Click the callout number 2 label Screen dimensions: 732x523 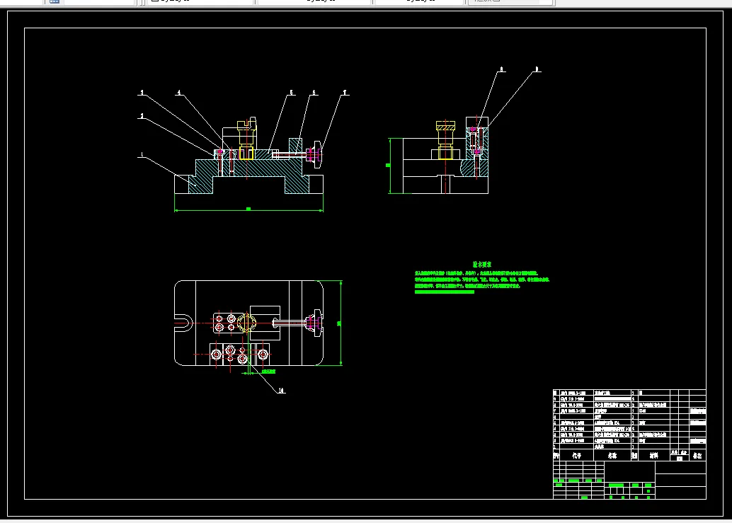tap(142, 115)
